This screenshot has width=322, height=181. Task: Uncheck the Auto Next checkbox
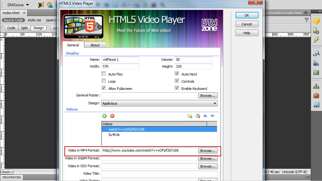(x=177, y=74)
